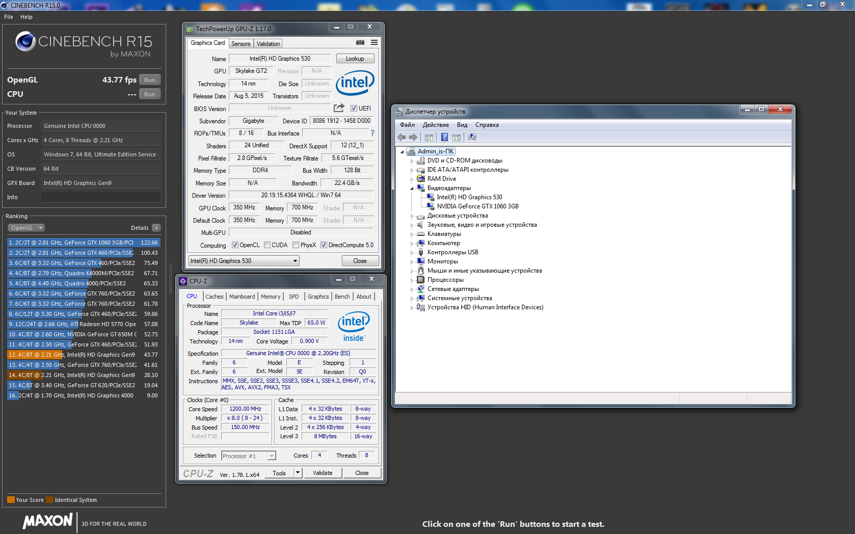
Task: Click the Info field in Cinebench
Action: [x=101, y=197]
